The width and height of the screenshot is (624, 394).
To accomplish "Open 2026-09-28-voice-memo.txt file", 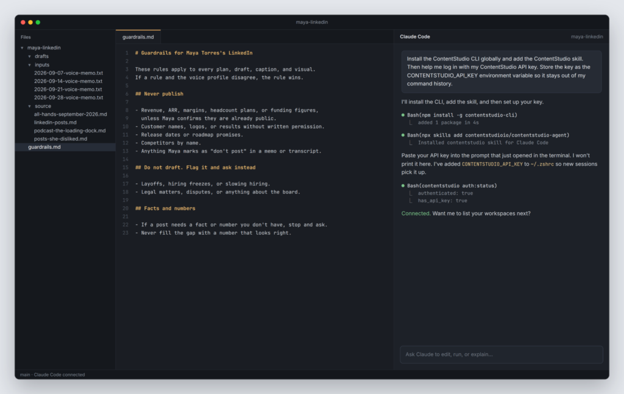I will tap(68, 98).
